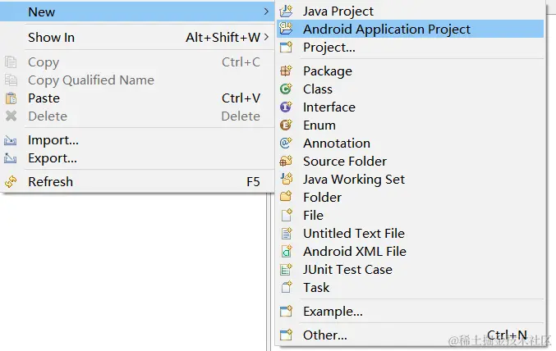This screenshot has height=351, width=556.
Task: Click the green Class icon
Action: tap(286, 89)
